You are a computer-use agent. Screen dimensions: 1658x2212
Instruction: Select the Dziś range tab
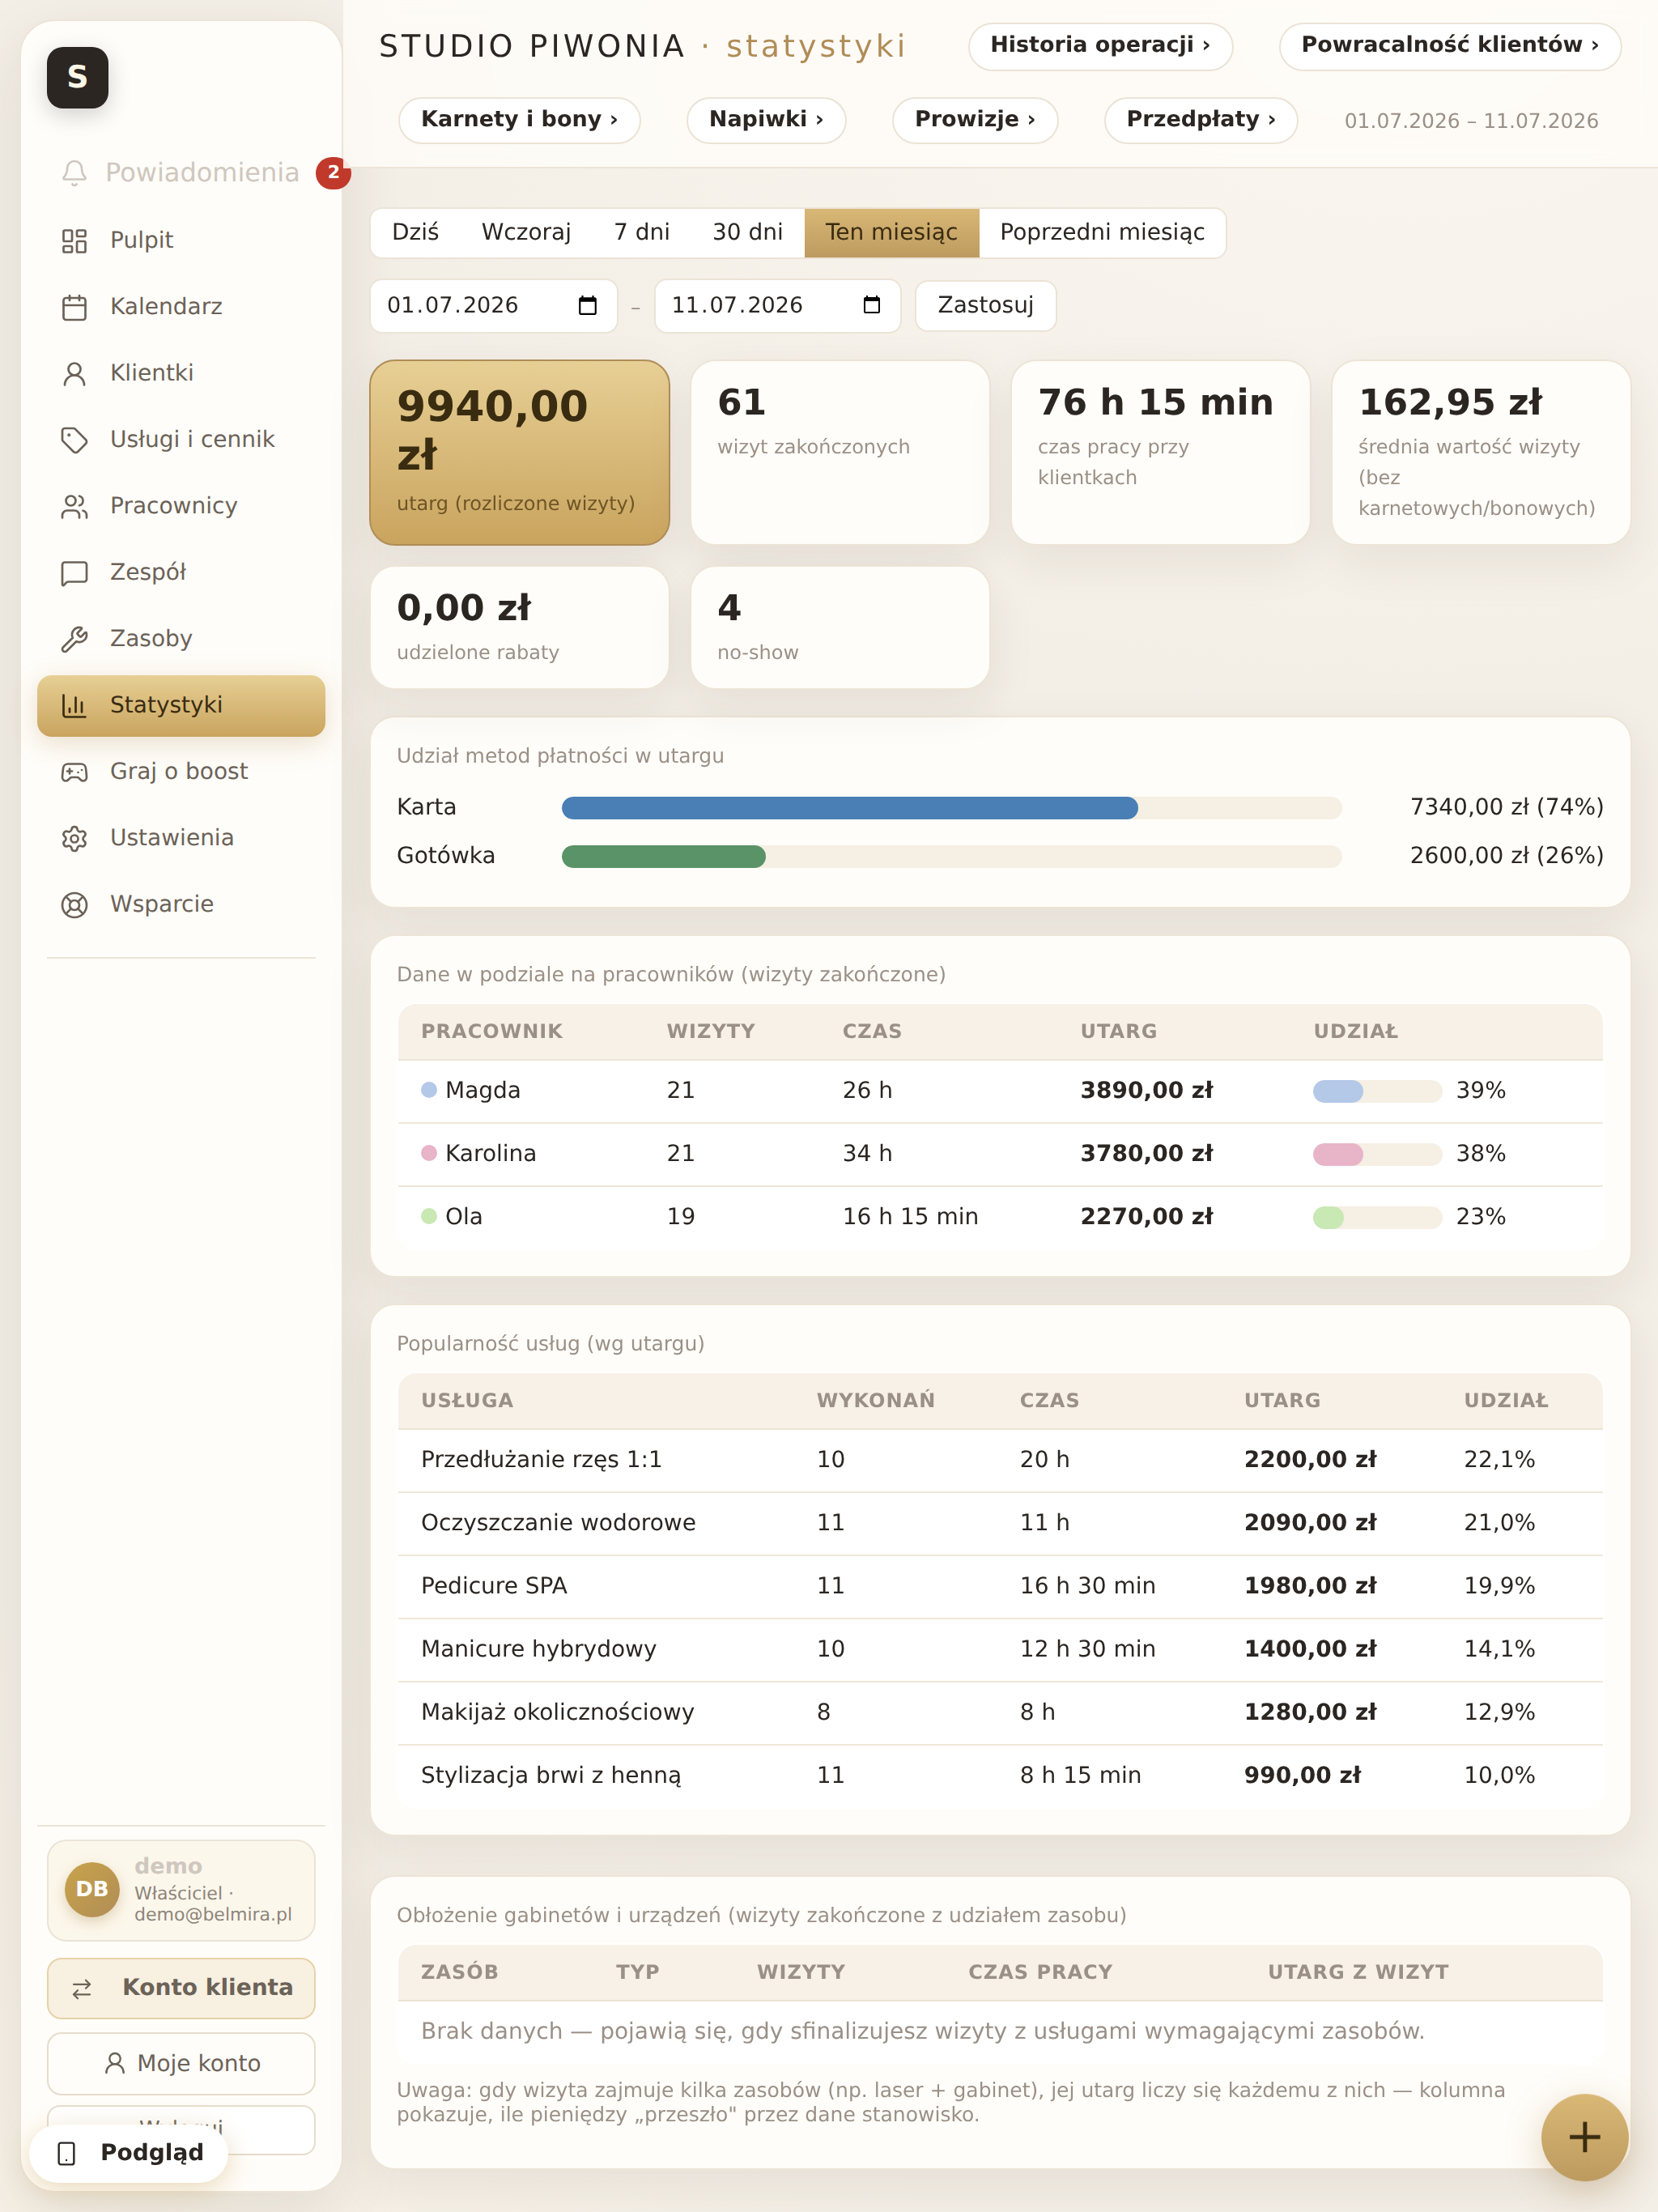tap(415, 232)
